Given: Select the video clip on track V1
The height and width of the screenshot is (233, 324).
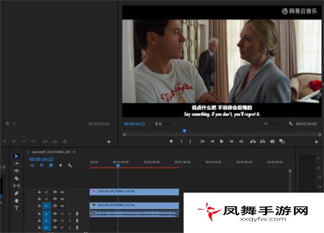Looking at the screenshot, I should [x=134, y=206].
